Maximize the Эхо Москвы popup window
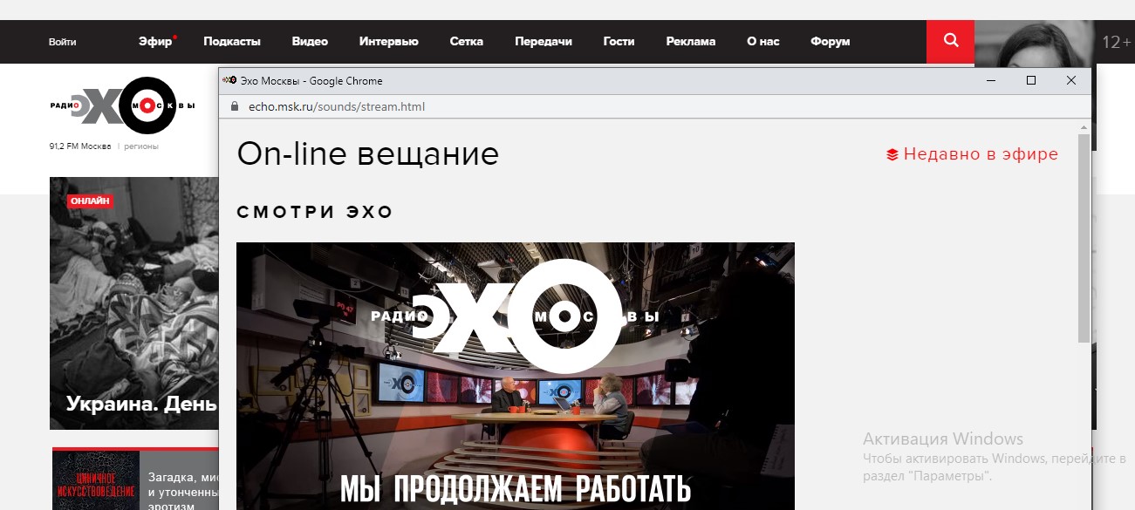1135x510 pixels. tap(1031, 80)
